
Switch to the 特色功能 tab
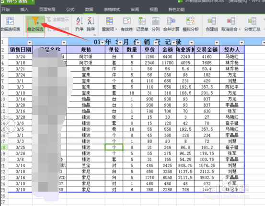pos(176,10)
